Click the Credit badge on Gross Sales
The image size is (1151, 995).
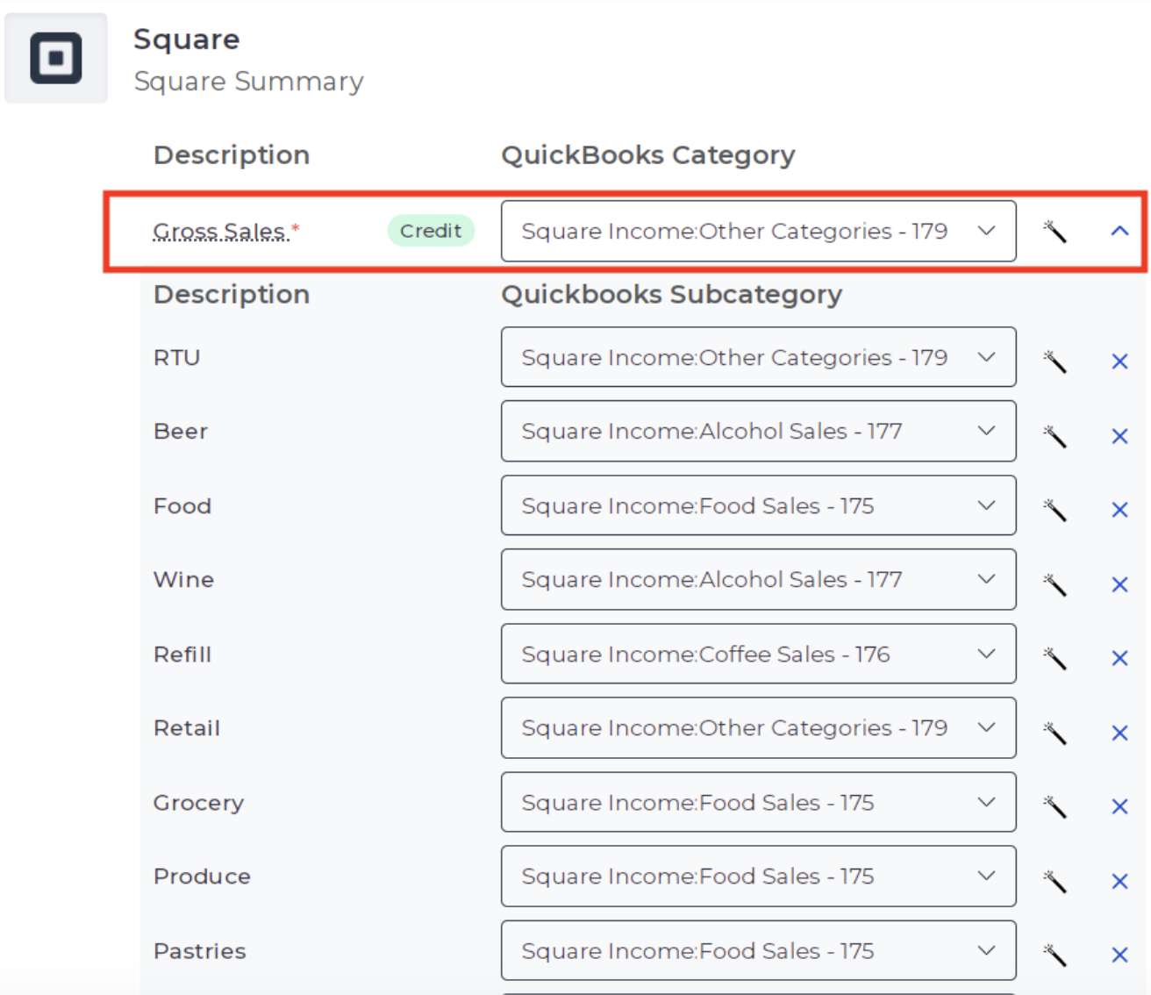(431, 231)
